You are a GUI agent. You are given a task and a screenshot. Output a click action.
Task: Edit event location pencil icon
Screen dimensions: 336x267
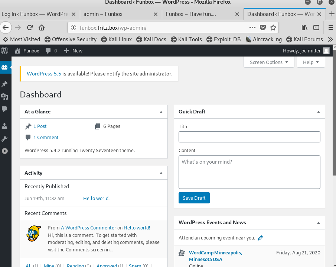[x=260, y=238]
